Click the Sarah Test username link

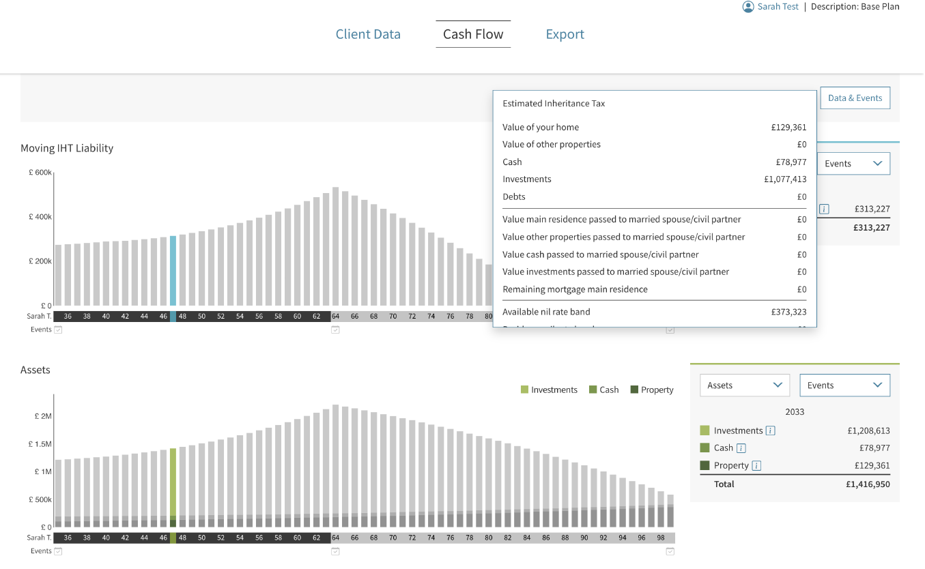click(778, 7)
